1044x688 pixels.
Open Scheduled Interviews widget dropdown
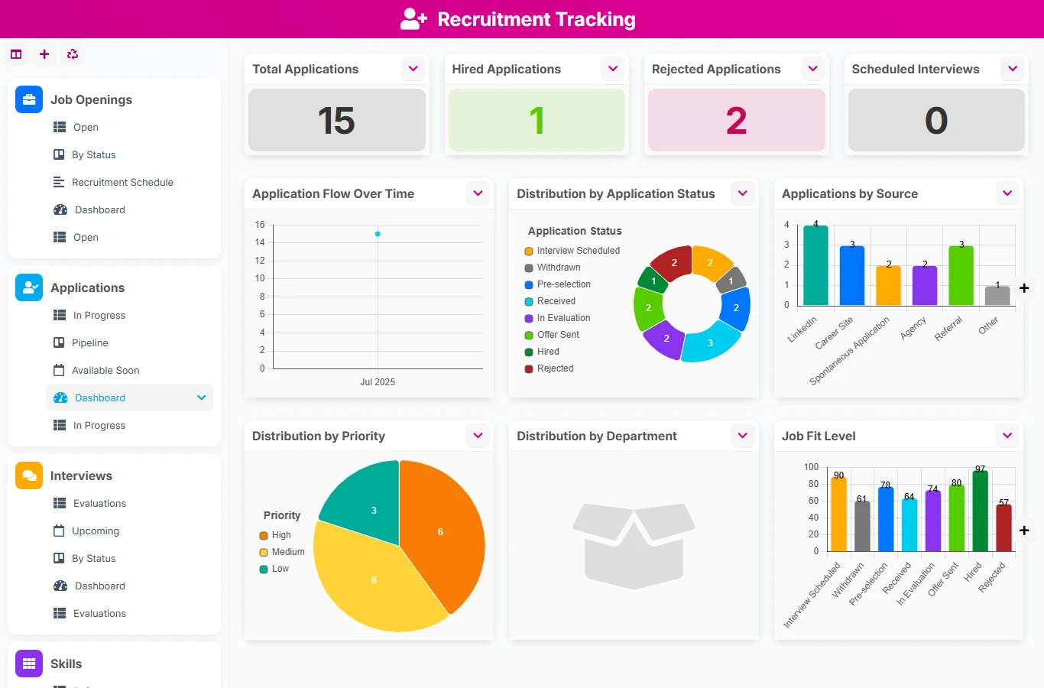(x=1013, y=69)
